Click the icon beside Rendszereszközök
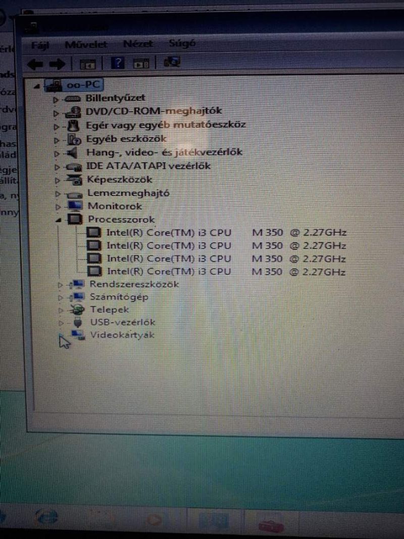The image size is (404, 539). coord(77,284)
